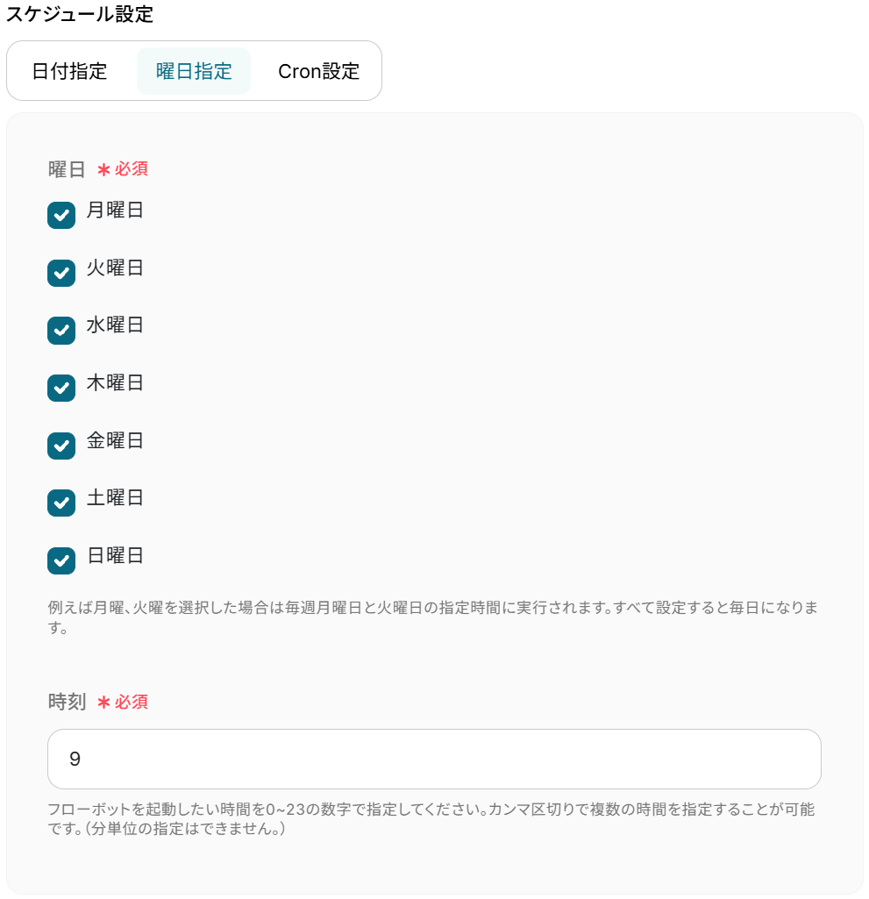Toggle the 火曜日 checkbox box
The width and height of the screenshot is (869, 899).
(61, 273)
